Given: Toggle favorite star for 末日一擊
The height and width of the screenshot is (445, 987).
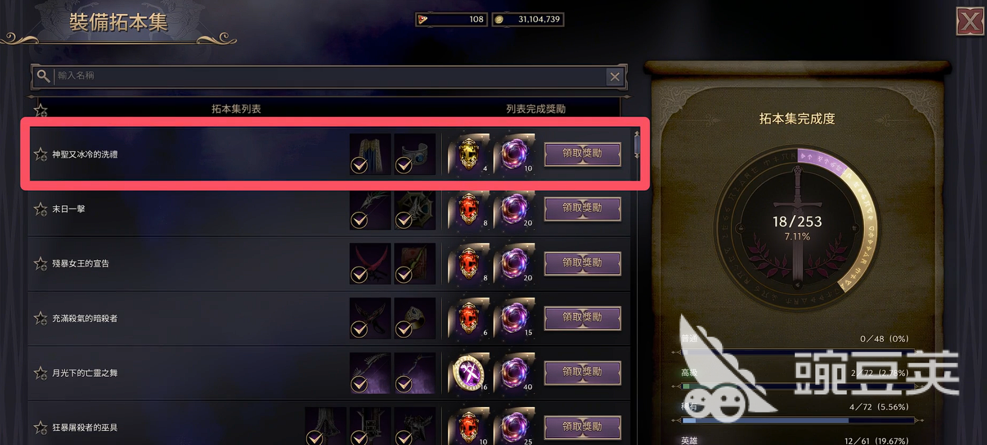Looking at the screenshot, I should point(40,209).
